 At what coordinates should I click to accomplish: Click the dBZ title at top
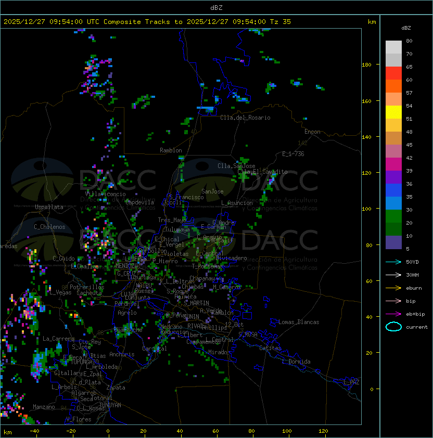click(216, 7)
